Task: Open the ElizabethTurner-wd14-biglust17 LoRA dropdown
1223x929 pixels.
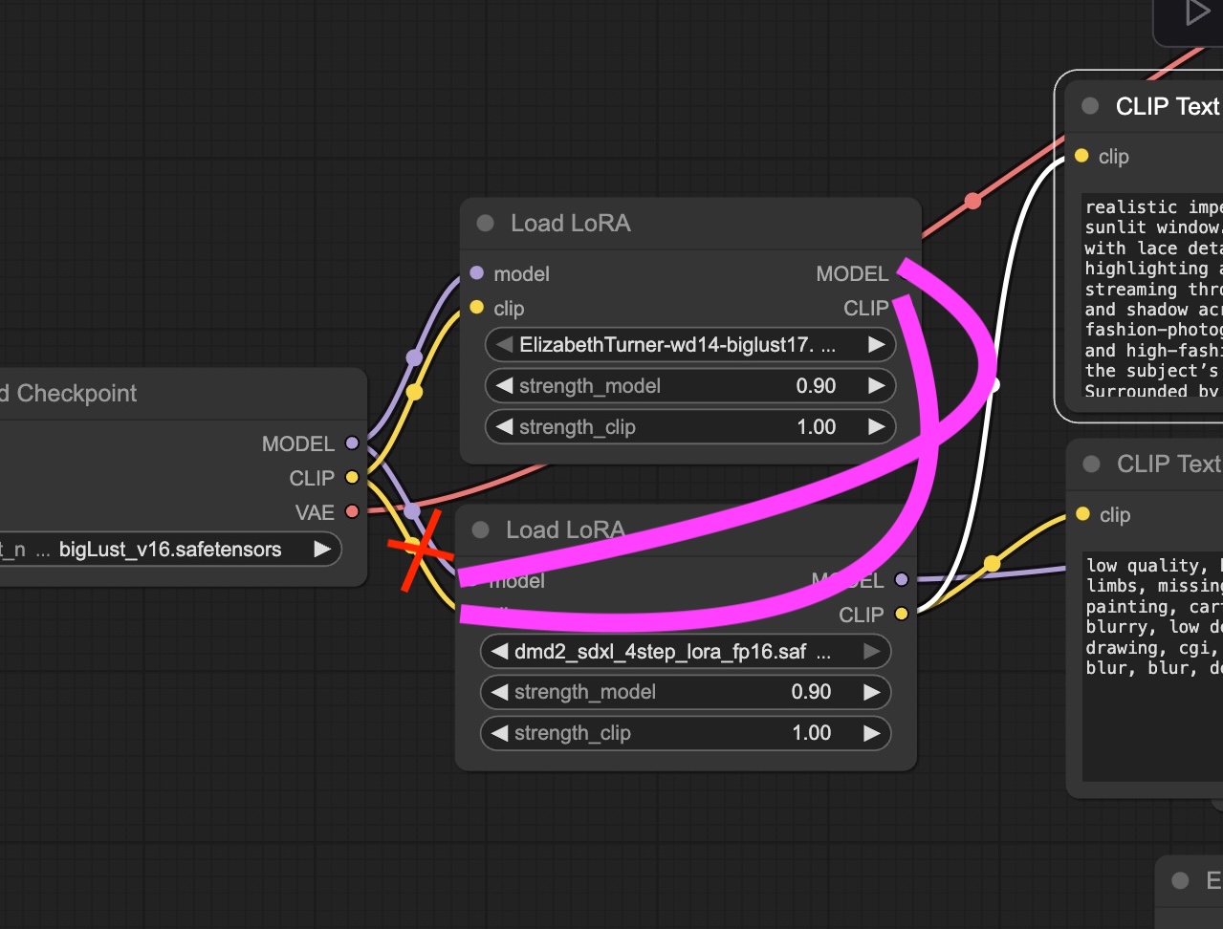Action: click(689, 345)
